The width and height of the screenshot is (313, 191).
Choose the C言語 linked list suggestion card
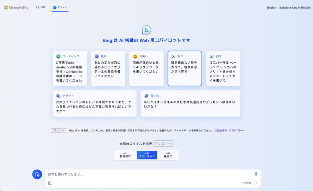tap(70, 69)
